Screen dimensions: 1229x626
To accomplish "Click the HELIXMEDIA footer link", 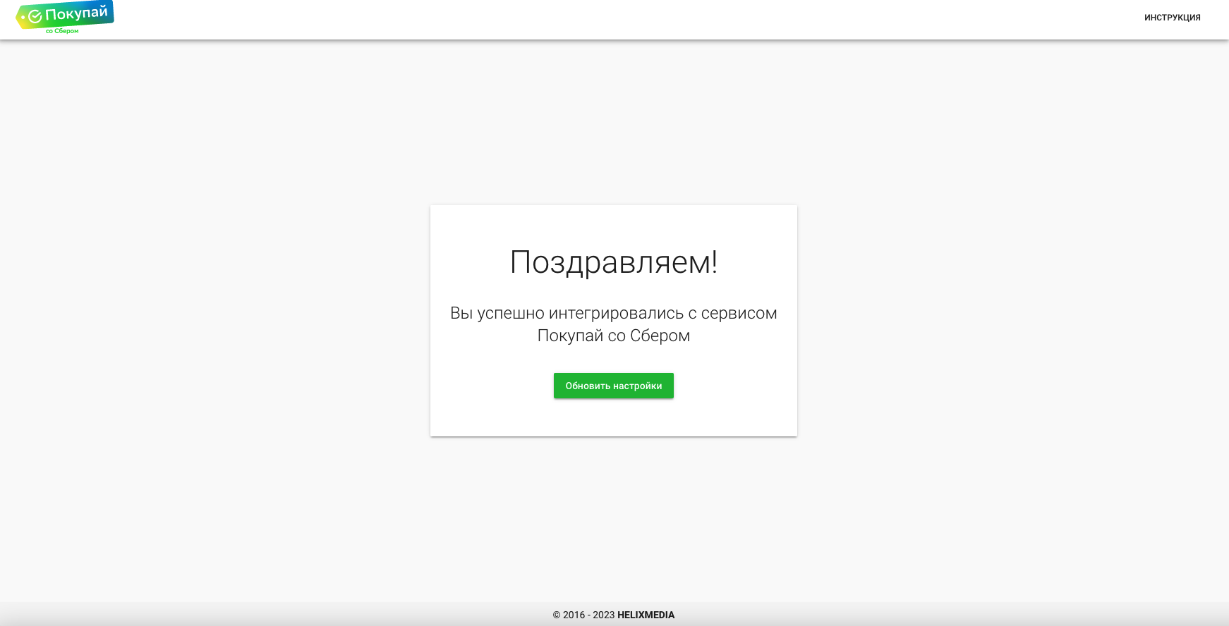I will coord(646,615).
